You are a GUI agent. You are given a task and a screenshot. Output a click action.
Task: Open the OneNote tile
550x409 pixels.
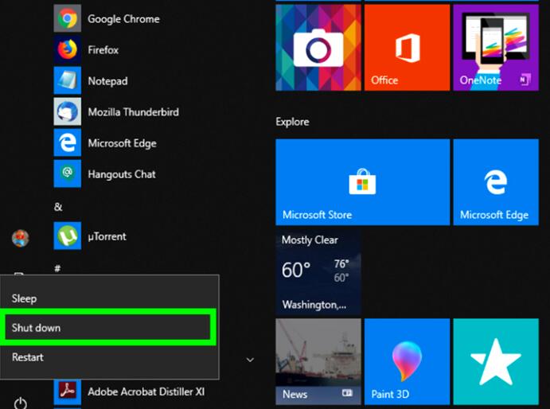coord(496,48)
